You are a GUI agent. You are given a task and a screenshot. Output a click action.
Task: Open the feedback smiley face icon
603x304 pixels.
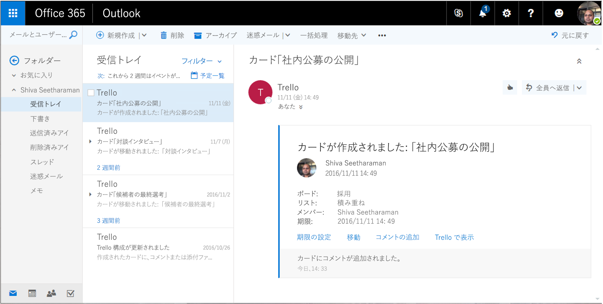(x=559, y=13)
